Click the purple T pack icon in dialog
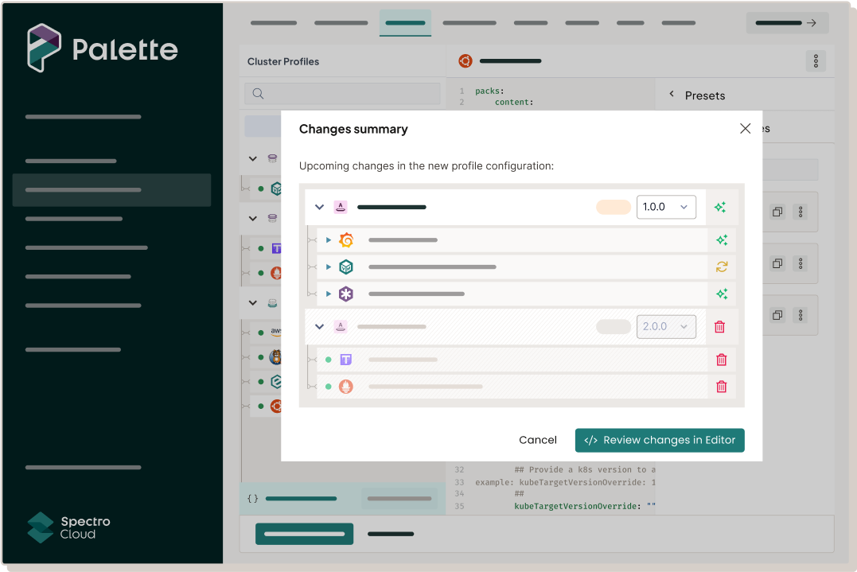The image size is (857, 572). pyautogui.click(x=346, y=360)
